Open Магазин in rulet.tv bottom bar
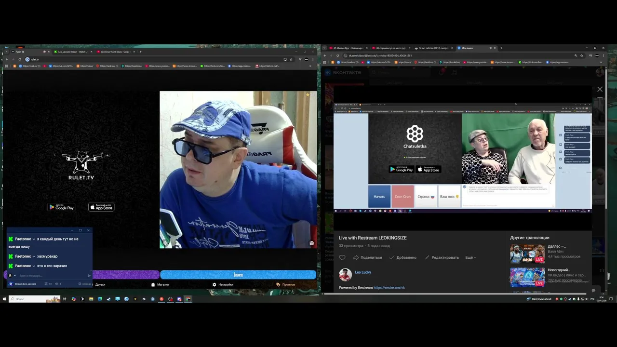 click(160, 284)
